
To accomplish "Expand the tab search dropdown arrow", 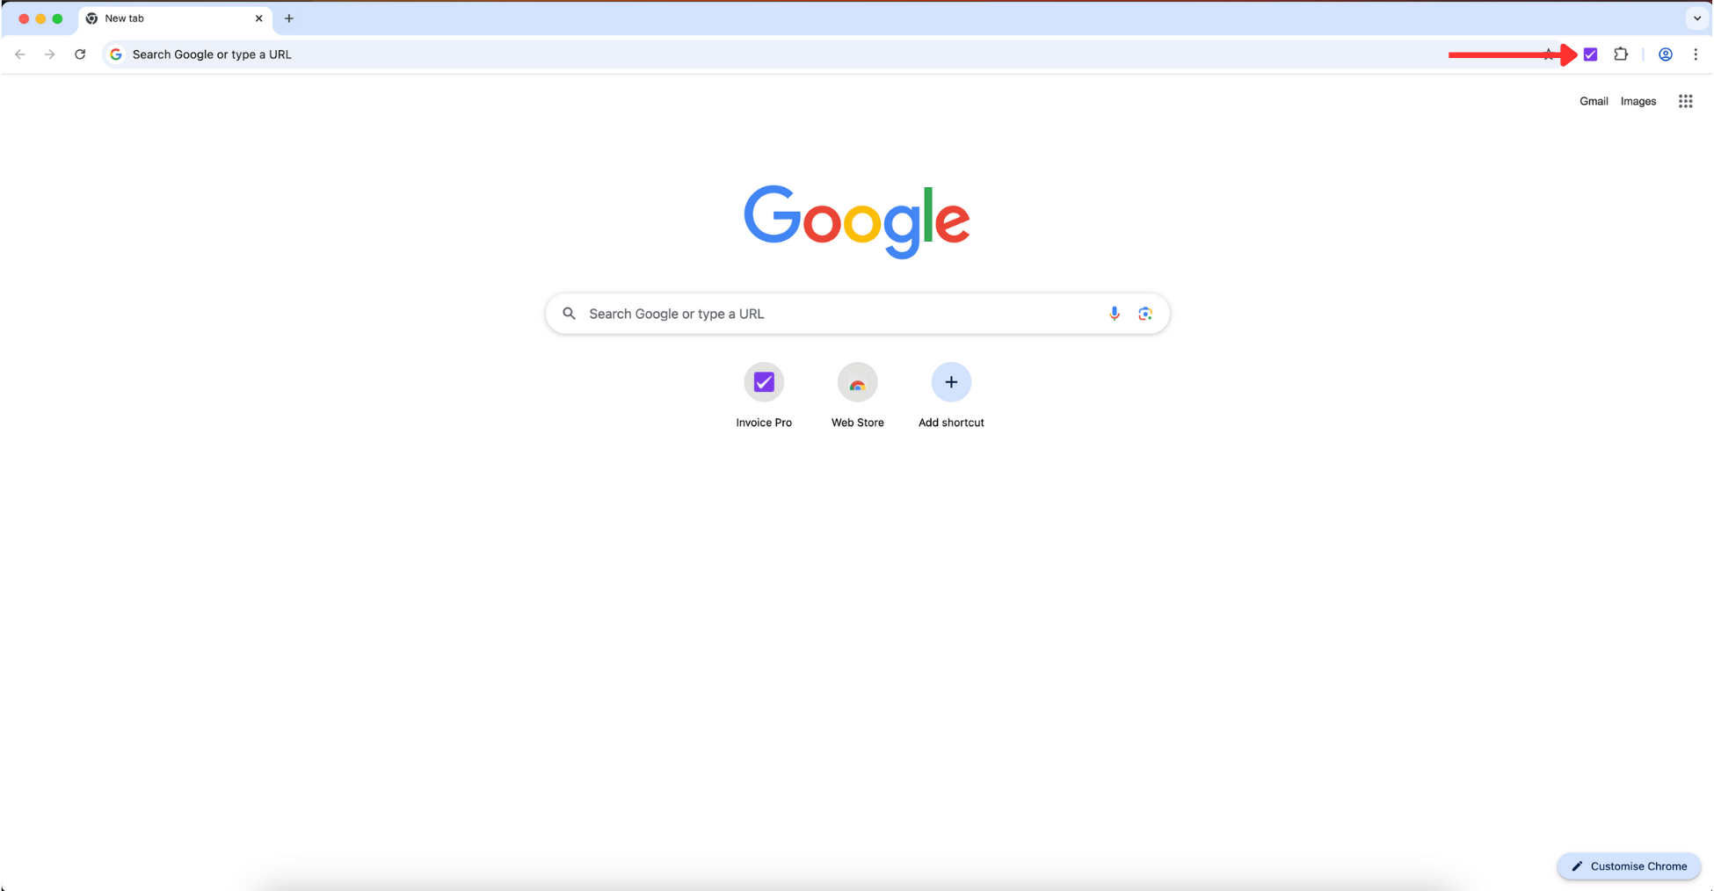I will point(1696,18).
